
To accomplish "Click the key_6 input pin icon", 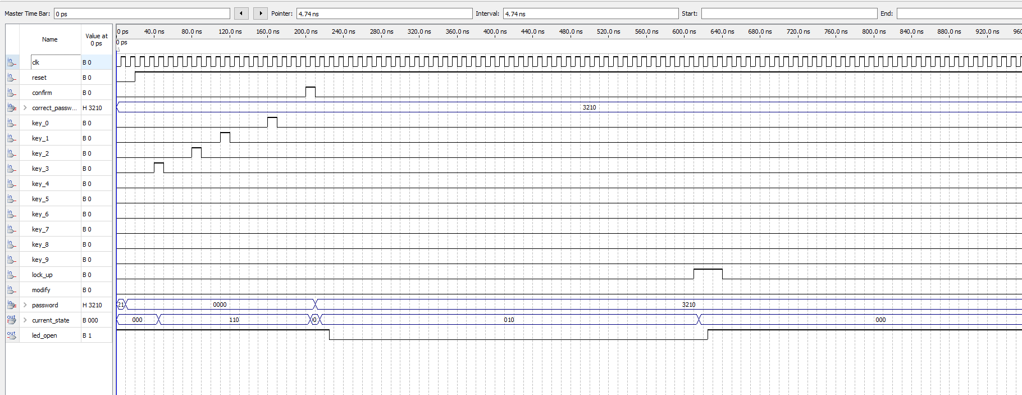I will (x=12, y=214).
